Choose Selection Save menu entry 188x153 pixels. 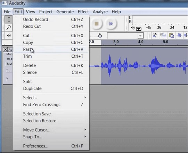tap(51, 114)
